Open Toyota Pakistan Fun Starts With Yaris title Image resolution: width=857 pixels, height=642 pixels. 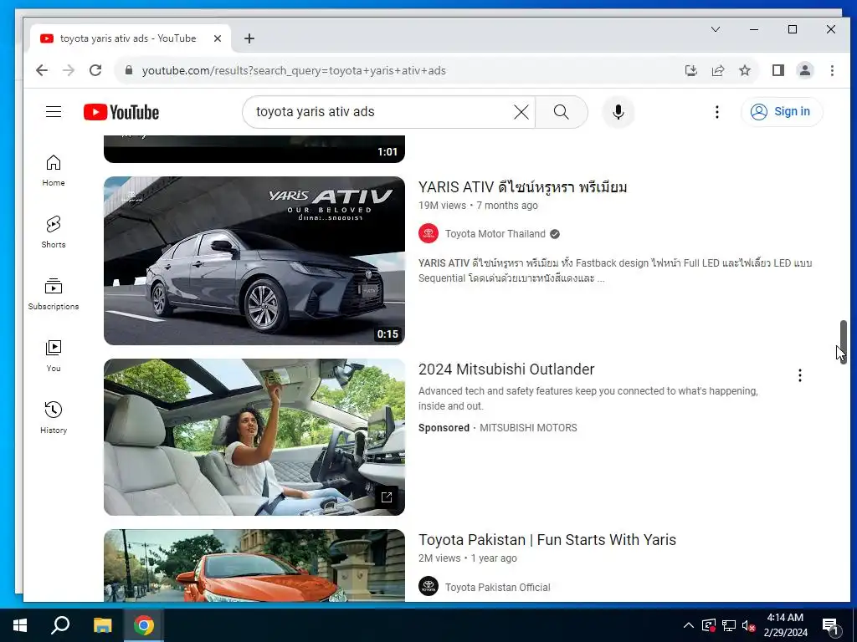(547, 539)
